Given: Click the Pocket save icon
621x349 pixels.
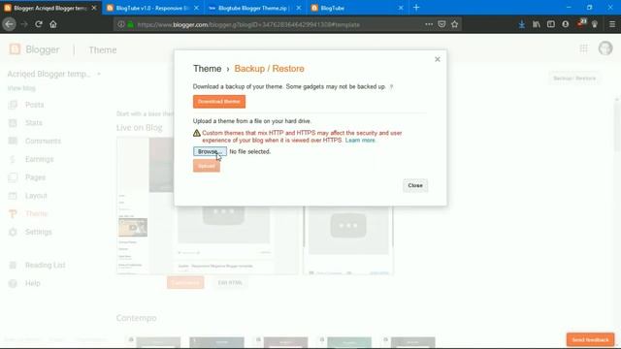Looking at the screenshot, I should point(441,24).
